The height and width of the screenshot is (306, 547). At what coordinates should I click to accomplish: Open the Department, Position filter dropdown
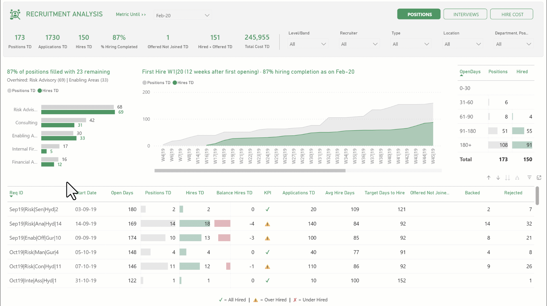(513, 44)
